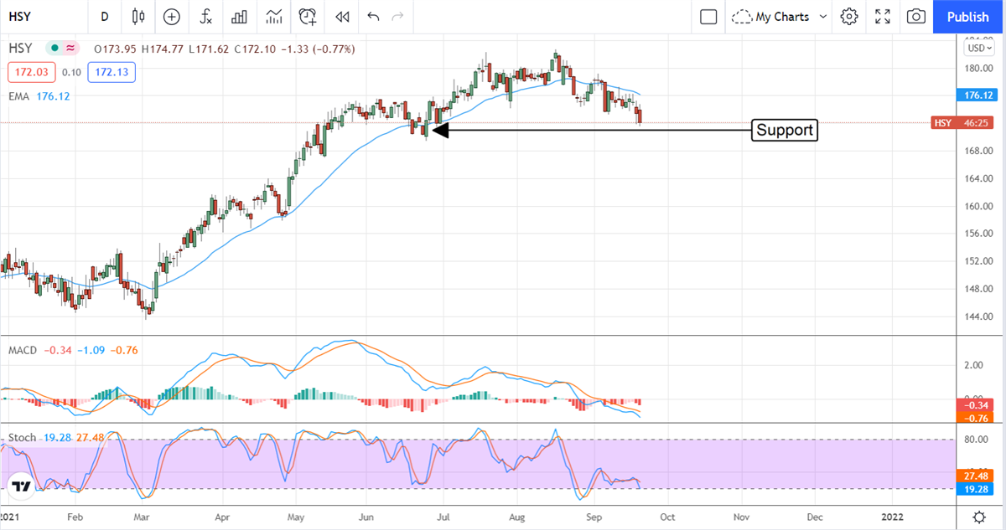Open the indicator templates icon
The image size is (1006, 530).
point(273,16)
